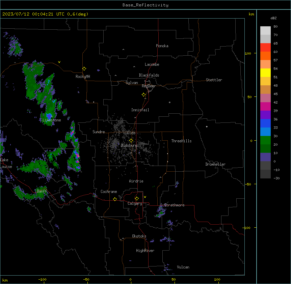Click yellow diamond marker above Calgary label

(x=137, y=199)
